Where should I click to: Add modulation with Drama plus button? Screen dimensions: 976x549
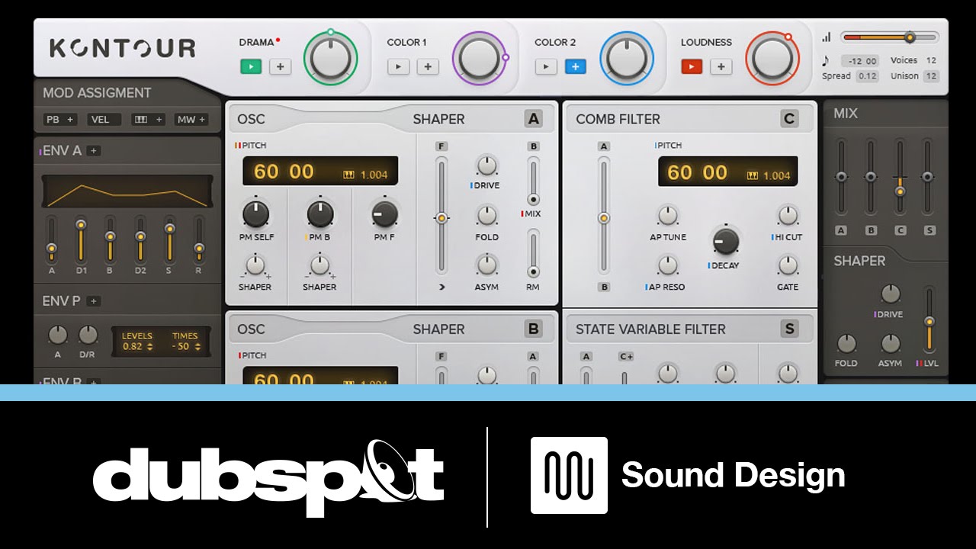[280, 67]
